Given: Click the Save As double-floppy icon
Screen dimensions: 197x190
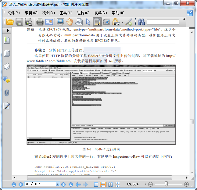Looking at the screenshot, I should (28, 22).
